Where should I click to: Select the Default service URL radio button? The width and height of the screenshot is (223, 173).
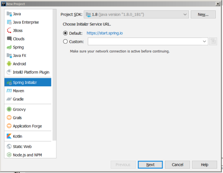65,33
